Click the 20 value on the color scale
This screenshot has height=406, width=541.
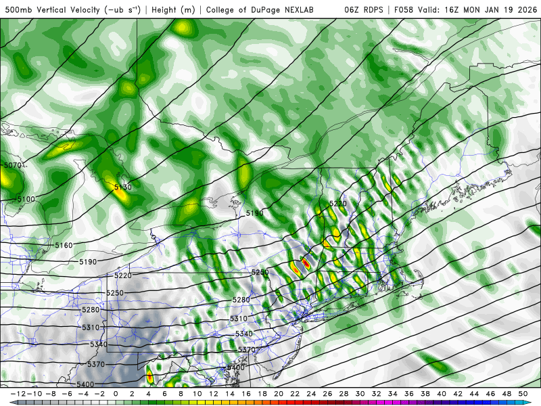pos(279,394)
